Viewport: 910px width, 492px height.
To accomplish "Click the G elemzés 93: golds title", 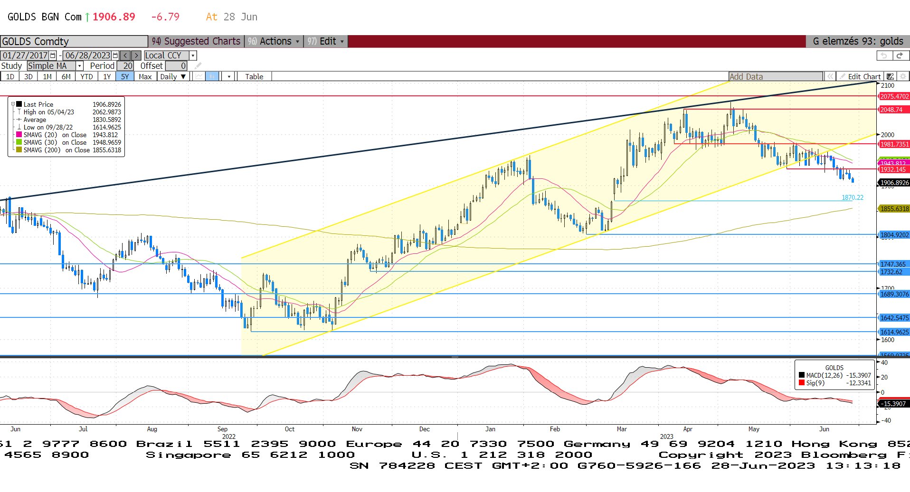I will (858, 41).
